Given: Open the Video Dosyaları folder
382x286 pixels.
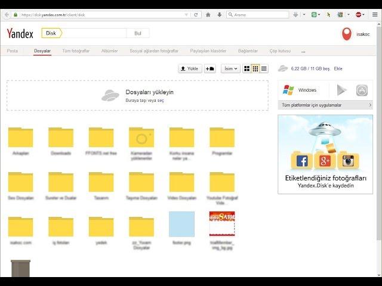Looking at the screenshot, I should pyautogui.click(x=181, y=182).
